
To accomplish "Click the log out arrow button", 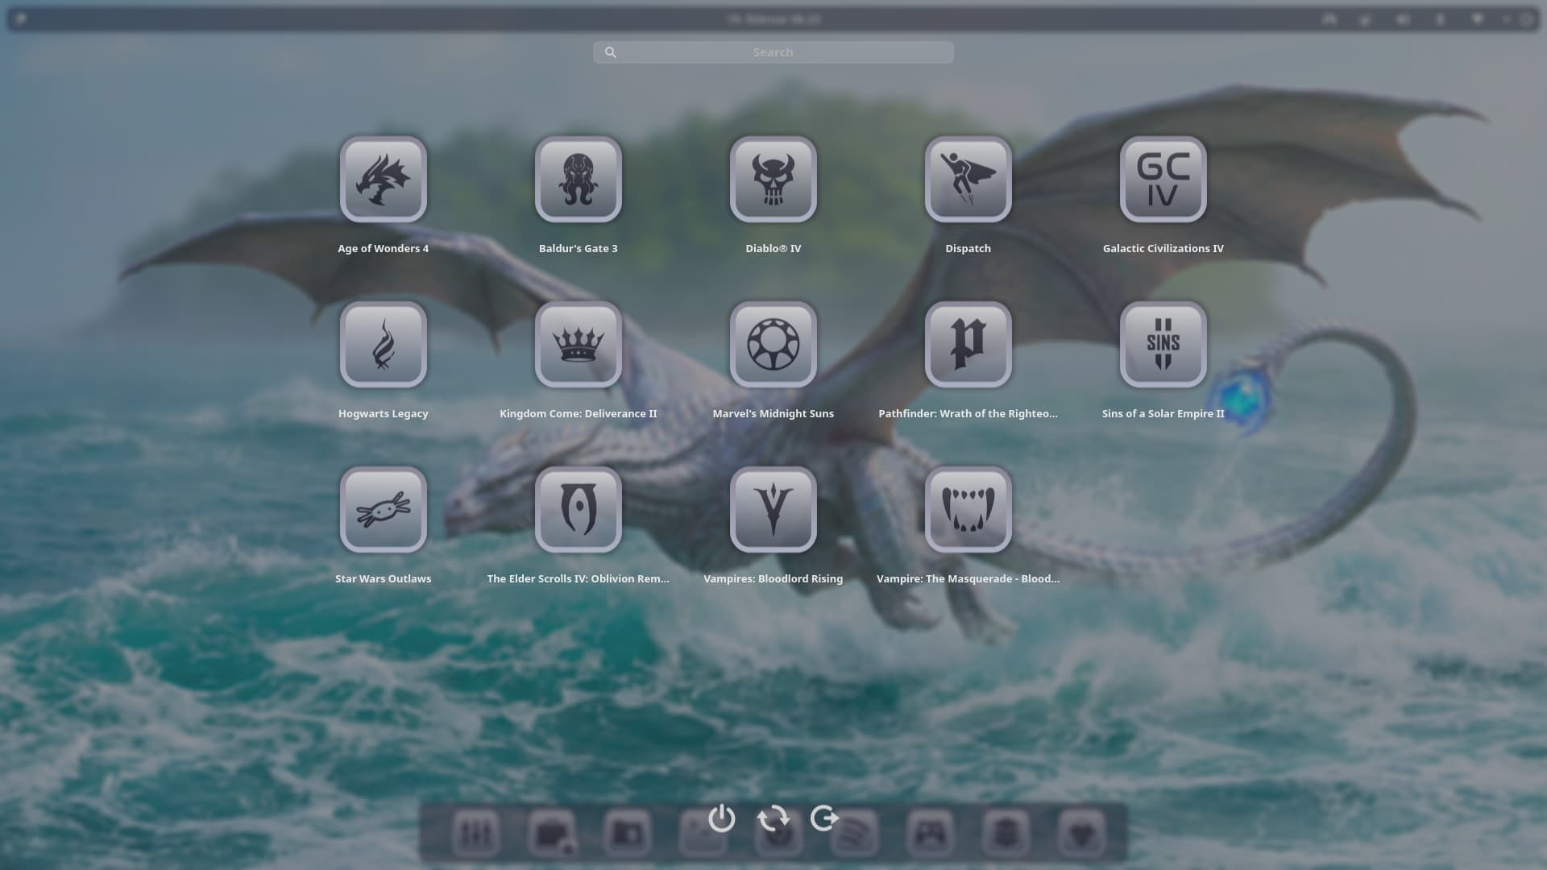I will tap(824, 818).
